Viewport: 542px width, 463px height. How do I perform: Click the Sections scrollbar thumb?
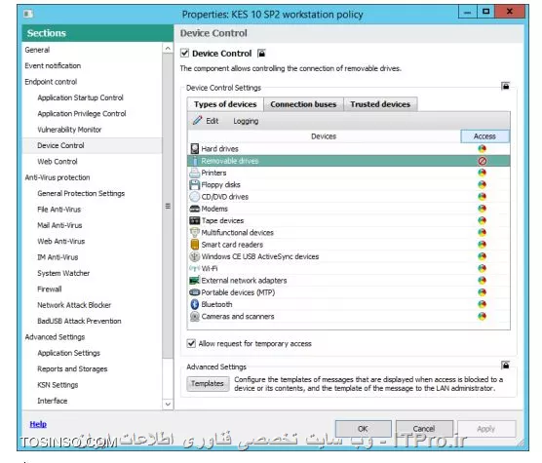tap(168, 207)
